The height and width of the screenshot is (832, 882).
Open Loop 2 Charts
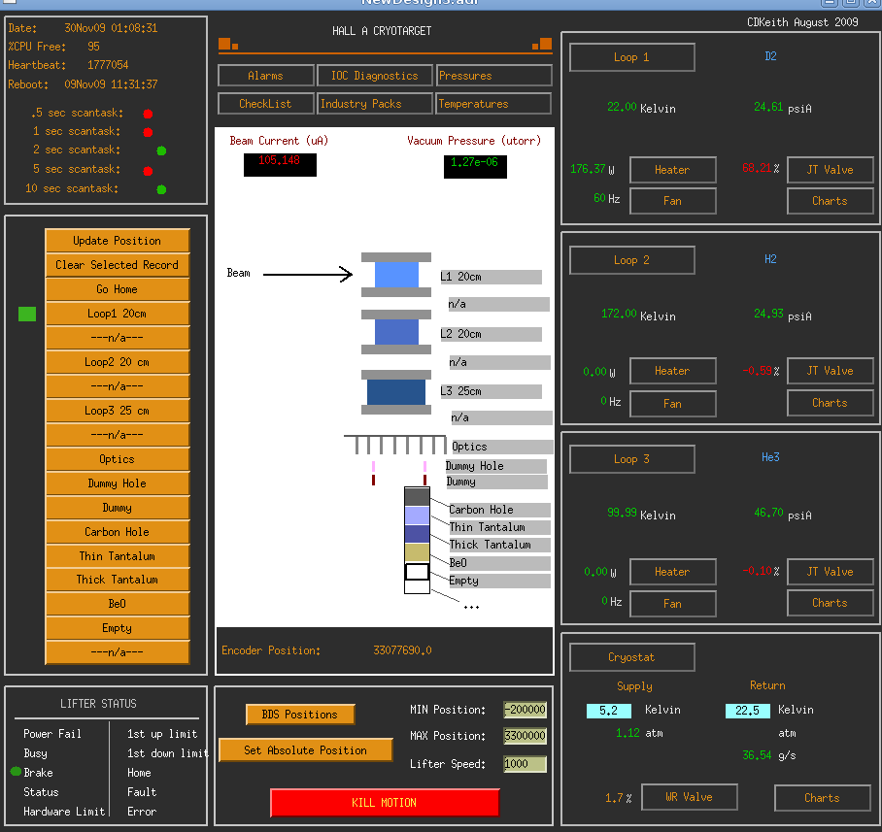831,403
